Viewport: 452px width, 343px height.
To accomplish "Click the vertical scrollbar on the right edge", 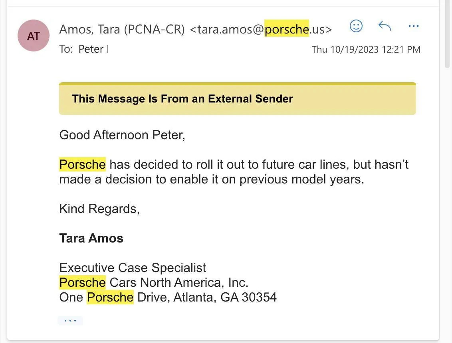I will click(447, 34).
